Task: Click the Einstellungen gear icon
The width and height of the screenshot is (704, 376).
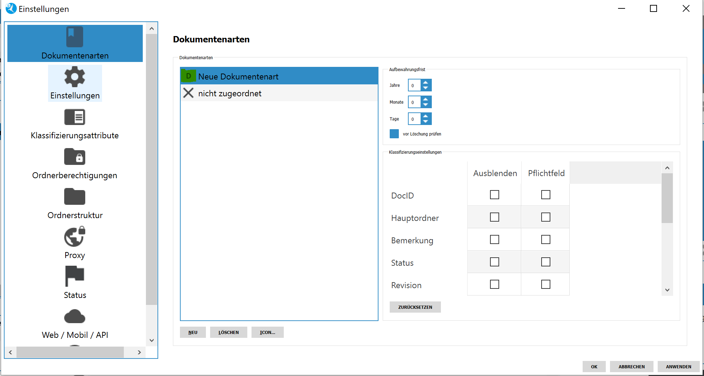Action: click(x=75, y=77)
